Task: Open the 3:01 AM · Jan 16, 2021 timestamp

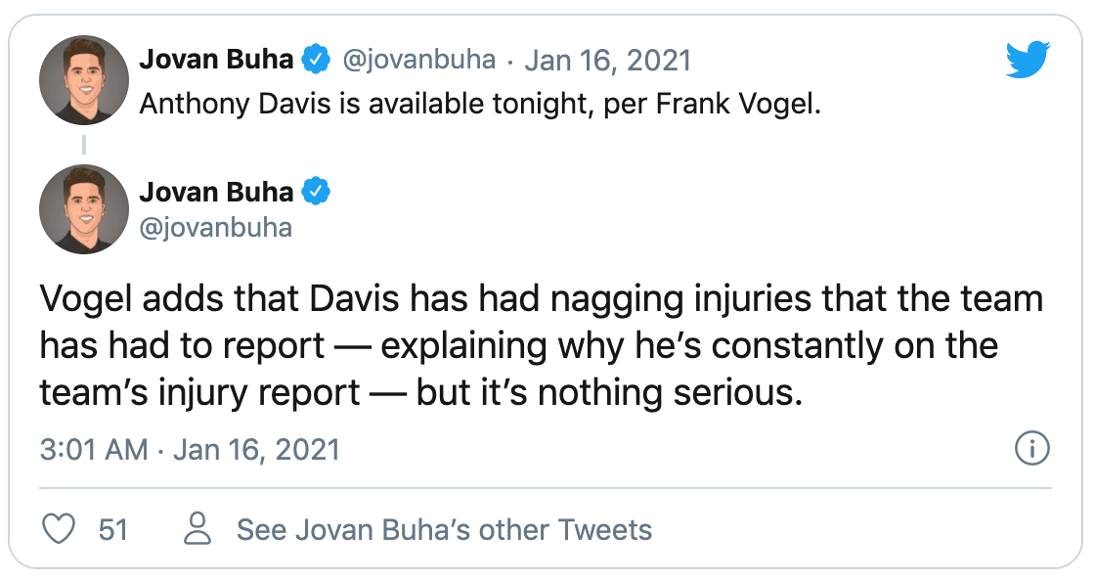Action: 190,449
